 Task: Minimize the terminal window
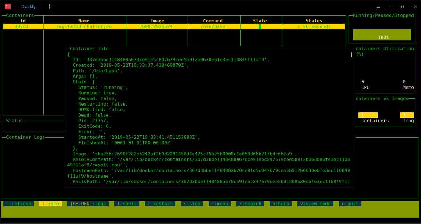click(390, 6)
